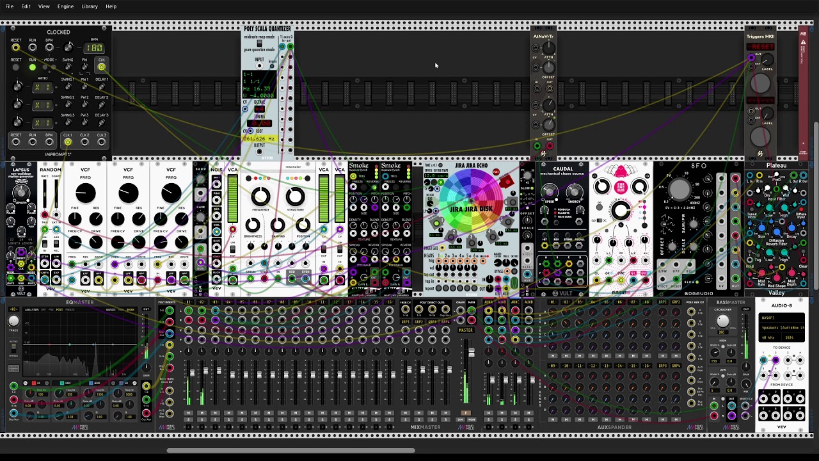Click the Plateau Clear button

[x=803, y=251]
